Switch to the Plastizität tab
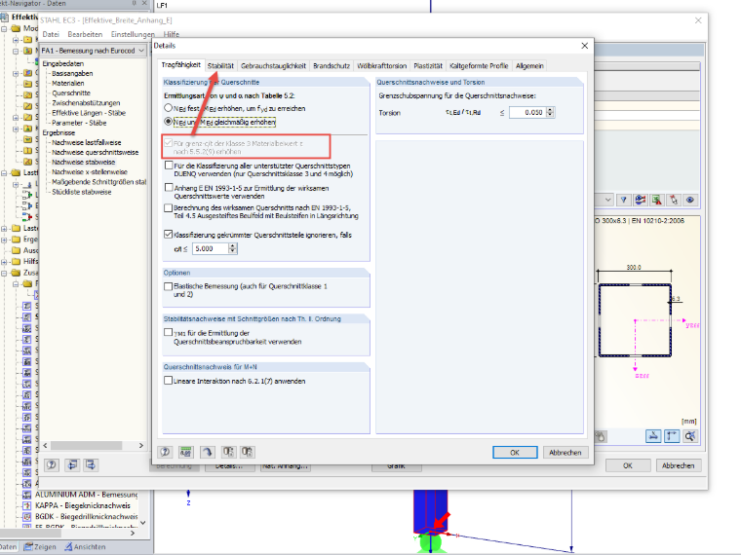 428,65
